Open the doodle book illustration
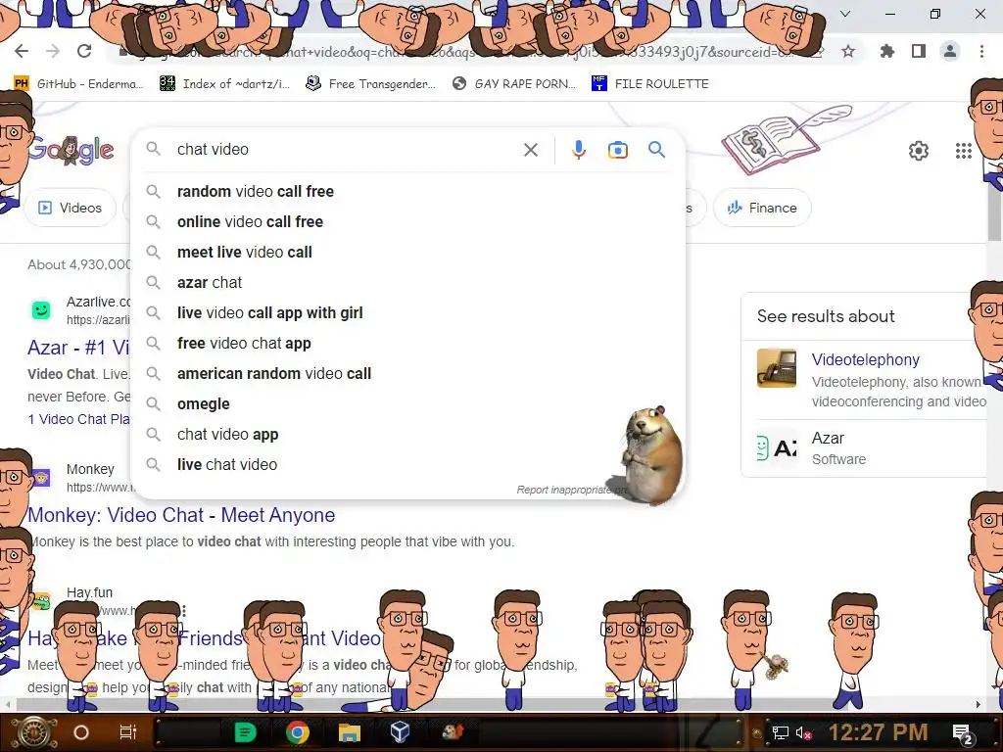 (x=786, y=139)
